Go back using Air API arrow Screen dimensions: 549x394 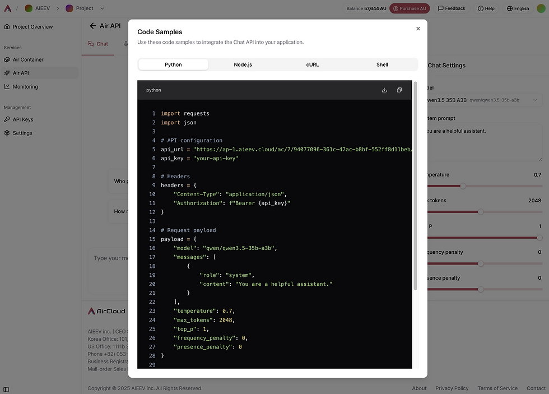93,26
